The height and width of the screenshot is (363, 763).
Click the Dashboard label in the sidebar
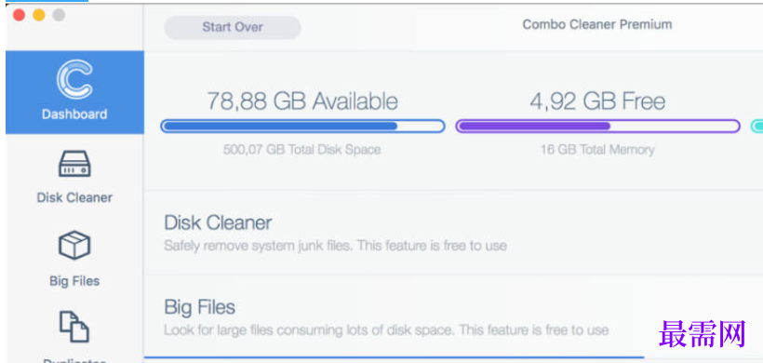[74, 114]
